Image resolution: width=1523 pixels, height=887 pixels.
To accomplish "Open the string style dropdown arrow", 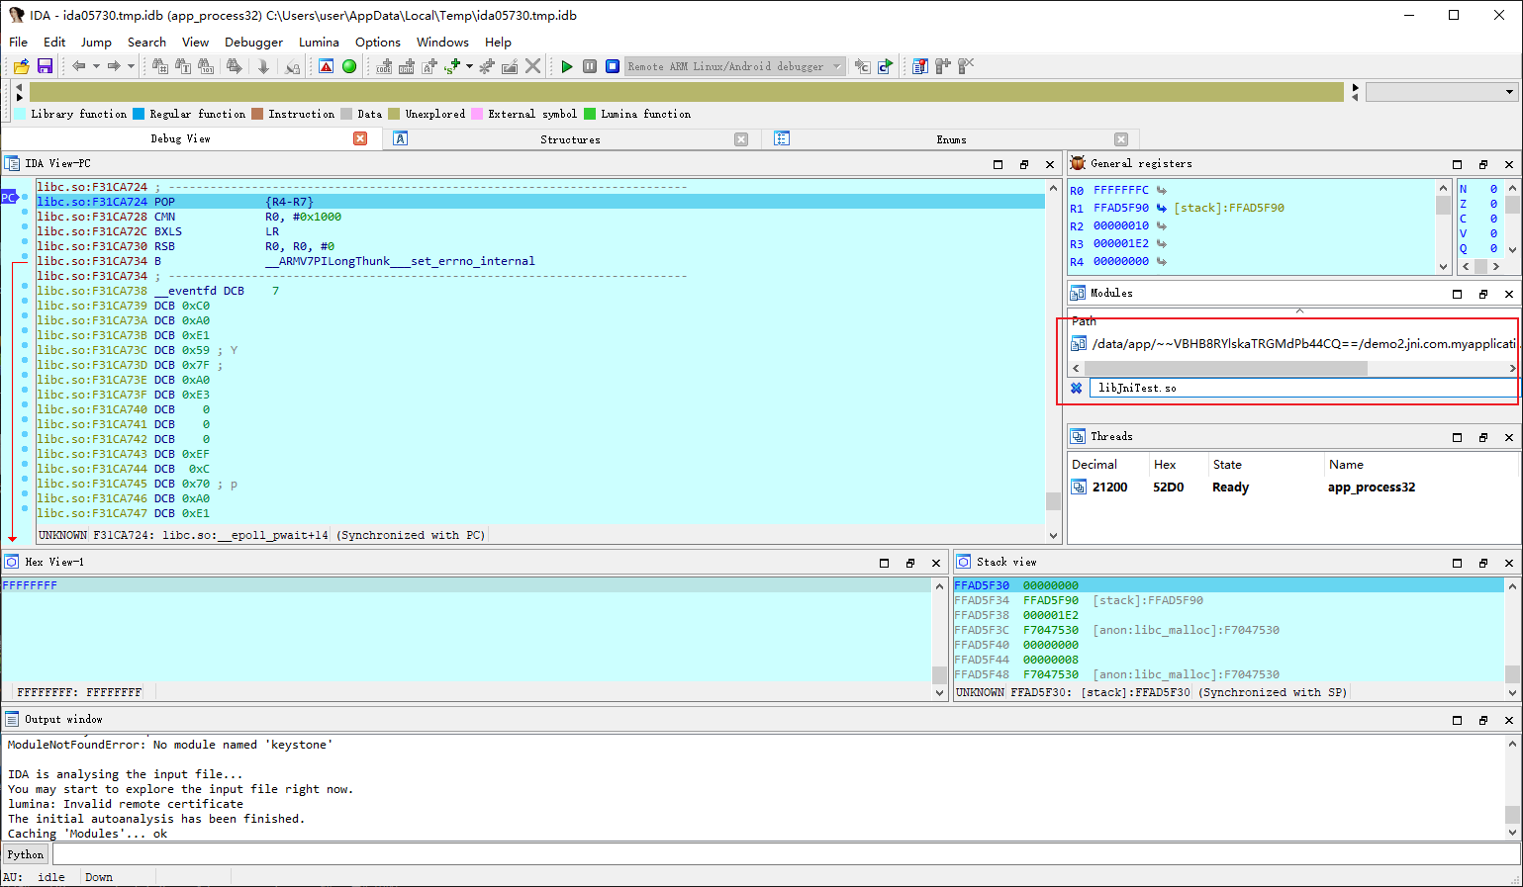I will pyautogui.click(x=469, y=66).
